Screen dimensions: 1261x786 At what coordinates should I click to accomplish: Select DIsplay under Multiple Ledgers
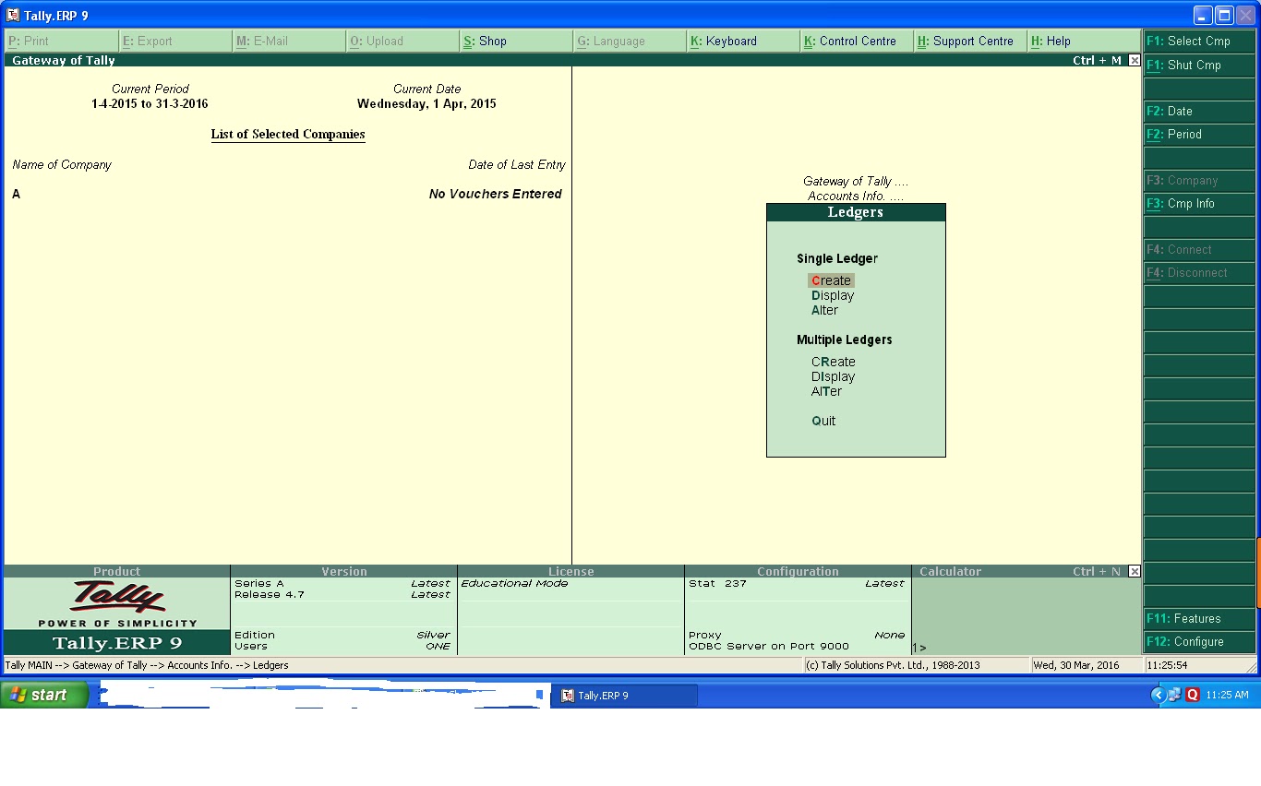point(834,376)
